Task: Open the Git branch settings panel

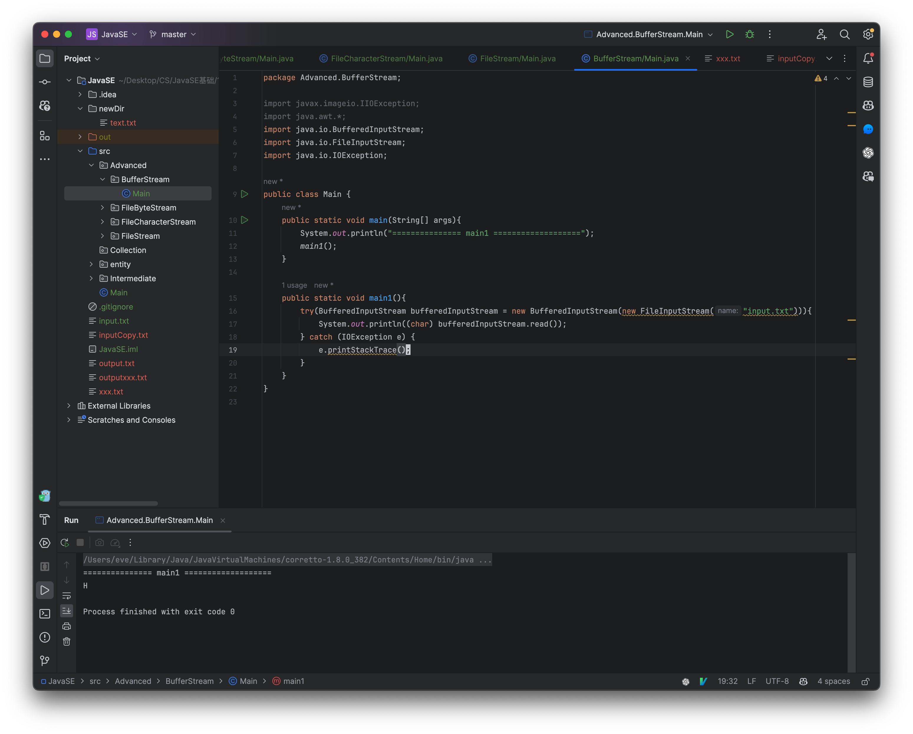Action: point(173,34)
